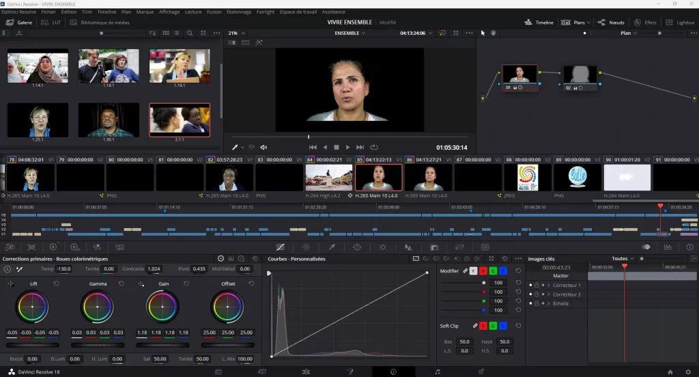699x377 pixels.
Task: Open the Espace de travail menu
Action: pos(298,12)
